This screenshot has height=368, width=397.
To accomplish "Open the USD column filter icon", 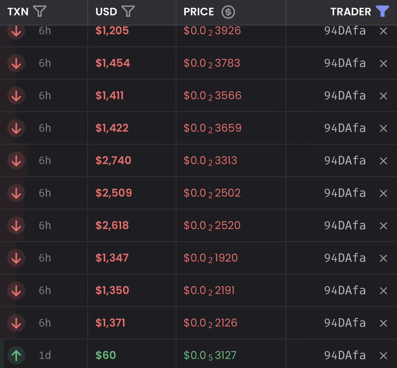I will click(x=128, y=12).
